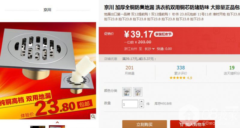Click the main floor drain product image
The height and width of the screenshot is (128, 240).
(48, 71)
